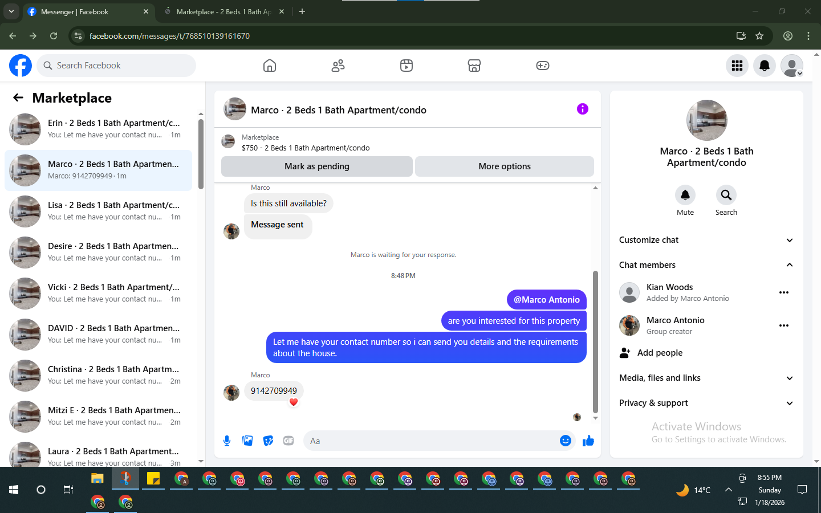Click the $750 Marketplace listing link
This screenshot has width=821, height=513.
[306, 148]
